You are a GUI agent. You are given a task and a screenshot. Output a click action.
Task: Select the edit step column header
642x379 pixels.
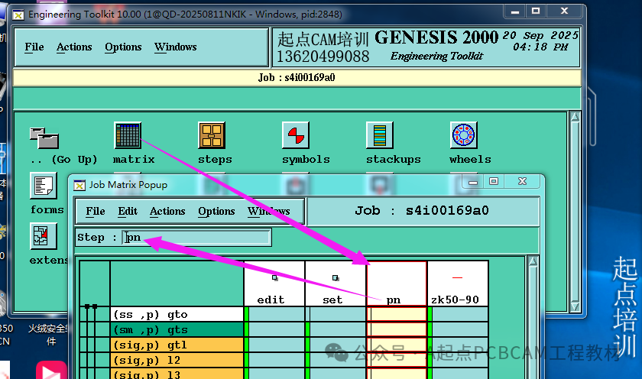click(274, 283)
